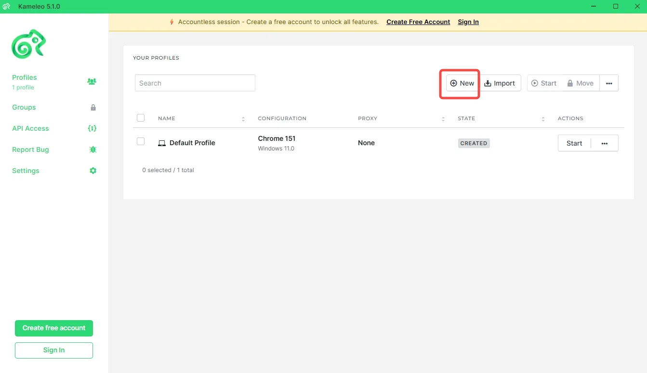This screenshot has width=647, height=373.
Task: Click the Settings gear icon
Action: click(x=93, y=171)
